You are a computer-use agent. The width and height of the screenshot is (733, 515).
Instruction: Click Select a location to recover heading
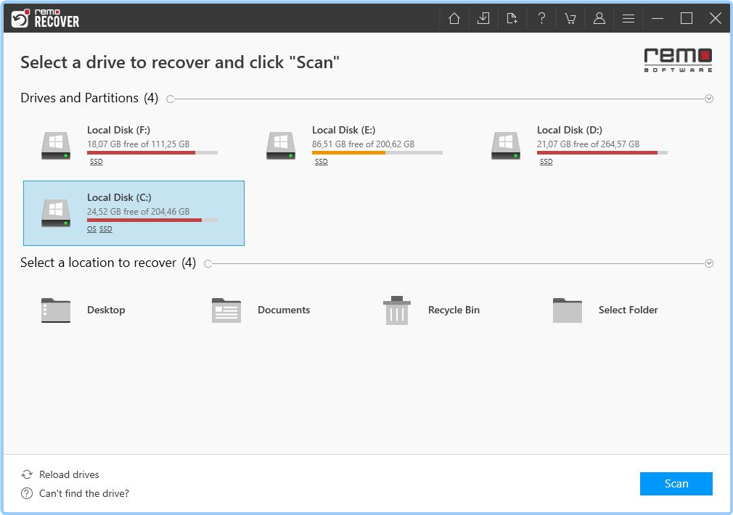(108, 262)
